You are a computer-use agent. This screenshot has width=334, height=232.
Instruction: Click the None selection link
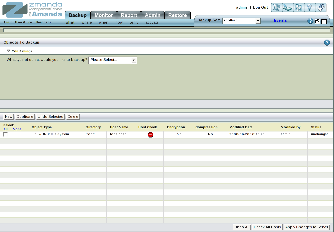tap(17, 129)
